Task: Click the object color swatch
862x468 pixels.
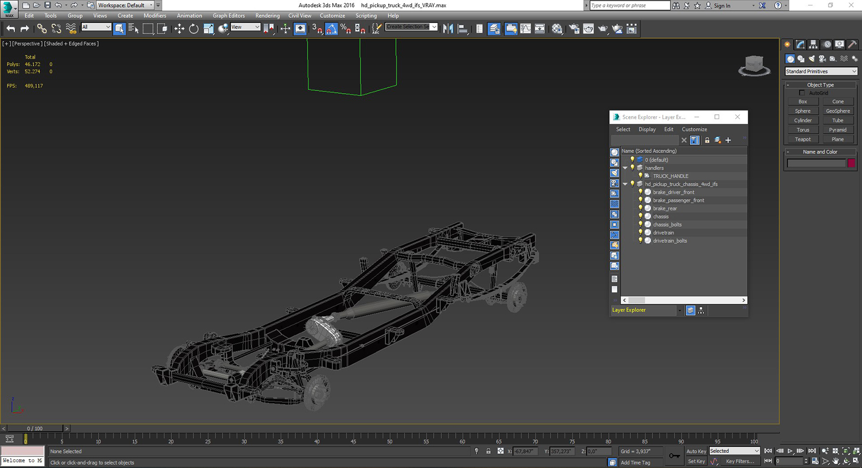Action: point(851,163)
